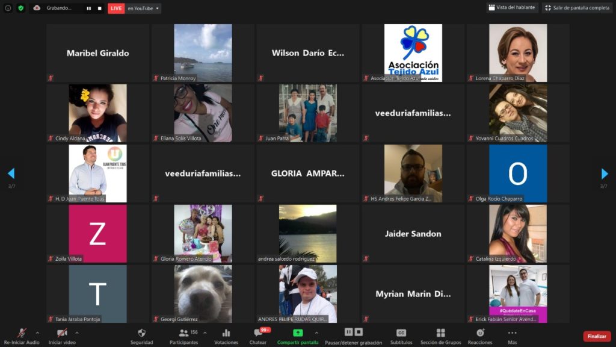This screenshot has width=616, height=347.
Task: Click the LIVE streaming badge
Action: (116, 8)
